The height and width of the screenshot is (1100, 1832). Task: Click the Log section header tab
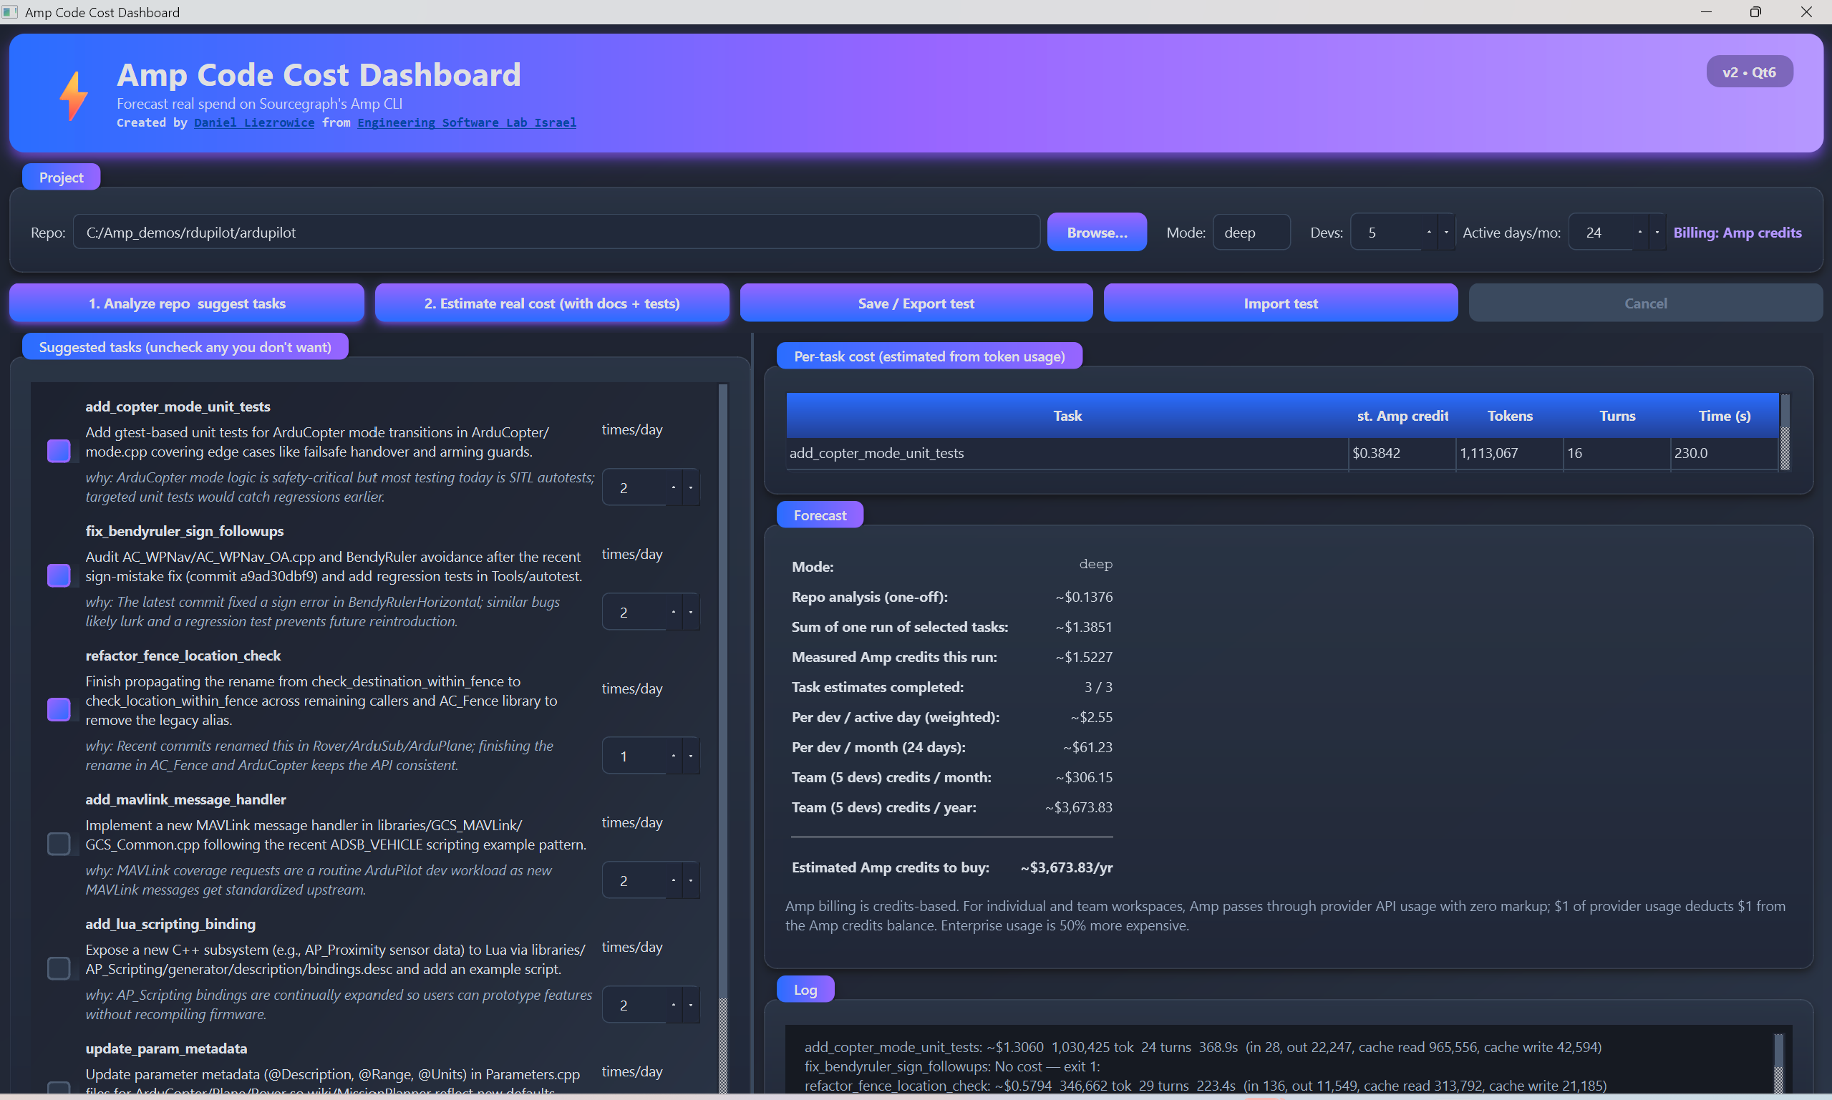click(805, 990)
